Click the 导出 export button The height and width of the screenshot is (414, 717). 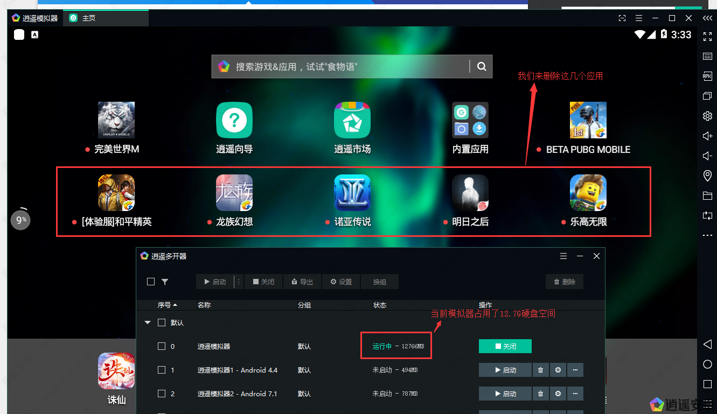(x=302, y=282)
